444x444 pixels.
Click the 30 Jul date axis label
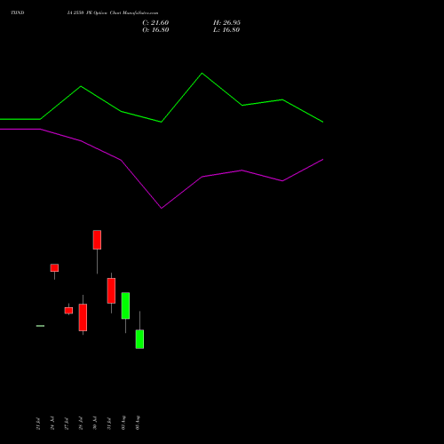(95, 424)
